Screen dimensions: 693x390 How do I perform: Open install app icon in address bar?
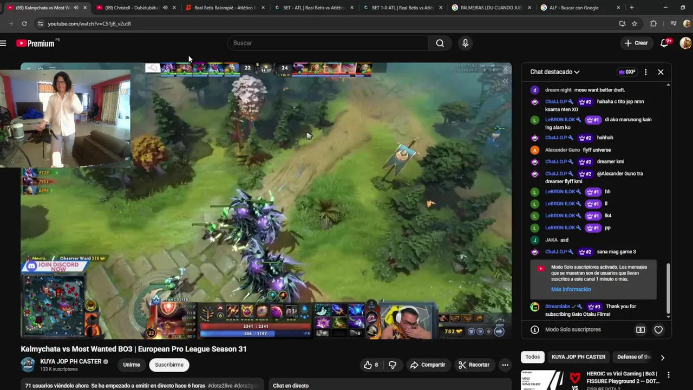tap(622, 23)
